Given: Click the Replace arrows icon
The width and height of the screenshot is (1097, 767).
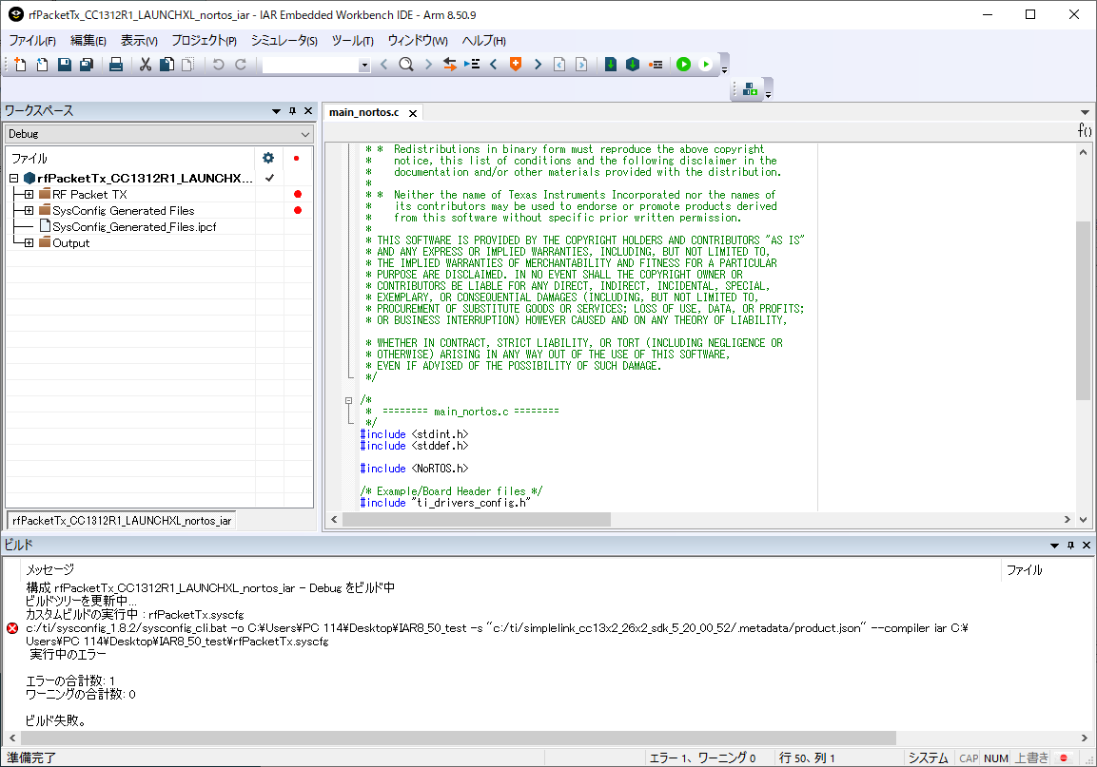Looking at the screenshot, I should [x=450, y=65].
